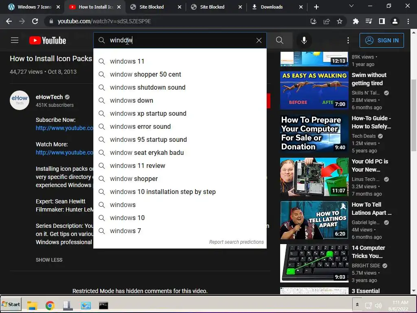Close the Downloads tab
The height and width of the screenshot is (313, 417).
pos(301,7)
